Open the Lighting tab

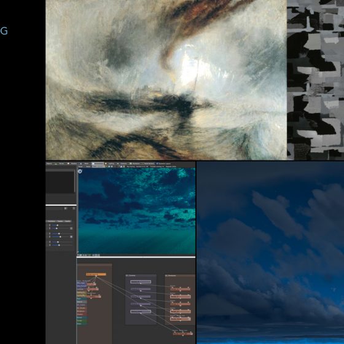110,163
